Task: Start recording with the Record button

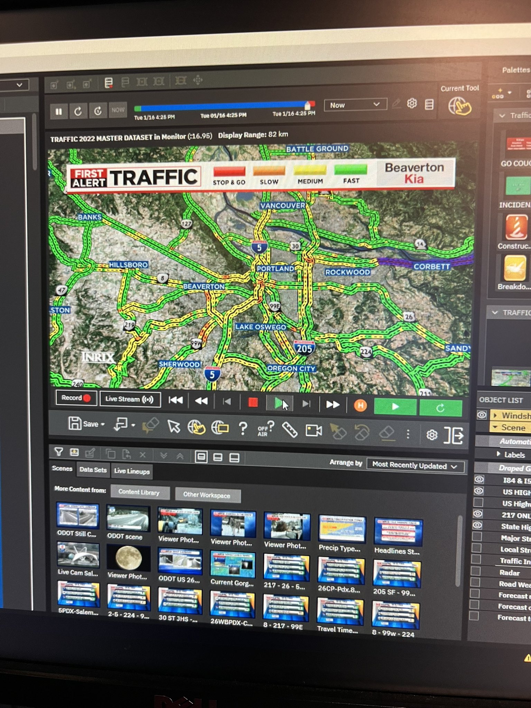Action: tap(76, 398)
